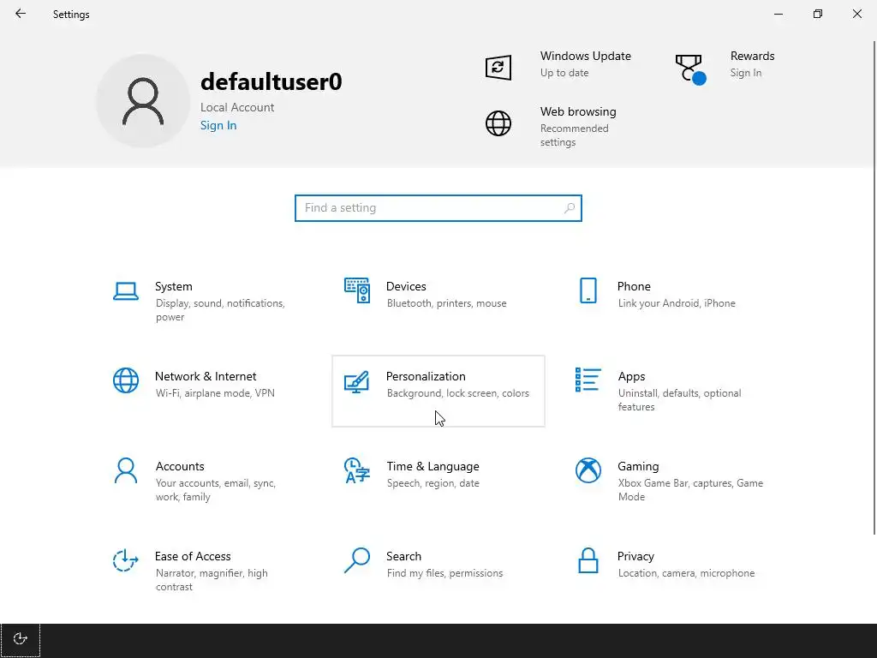Click the Web browsing globe icon
This screenshot has height=658, width=877.
pyautogui.click(x=498, y=123)
